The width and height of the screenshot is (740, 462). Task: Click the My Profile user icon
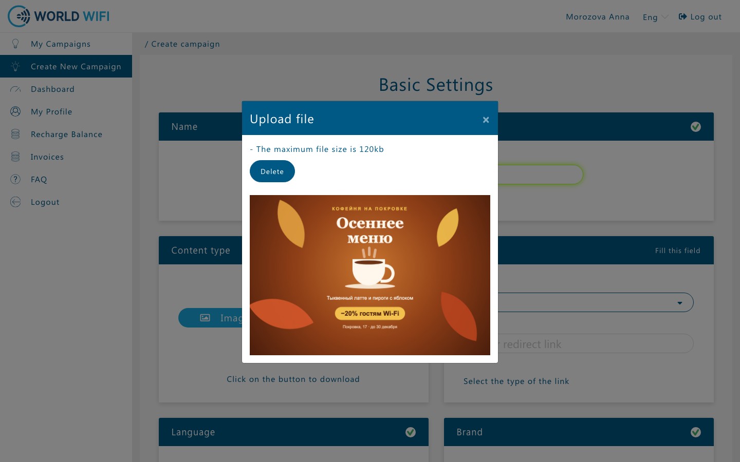point(15,111)
